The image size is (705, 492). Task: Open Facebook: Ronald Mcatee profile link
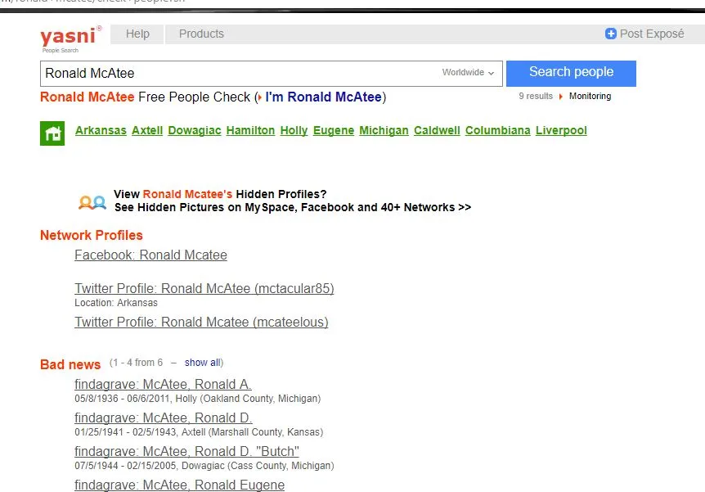tap(150, 255)
